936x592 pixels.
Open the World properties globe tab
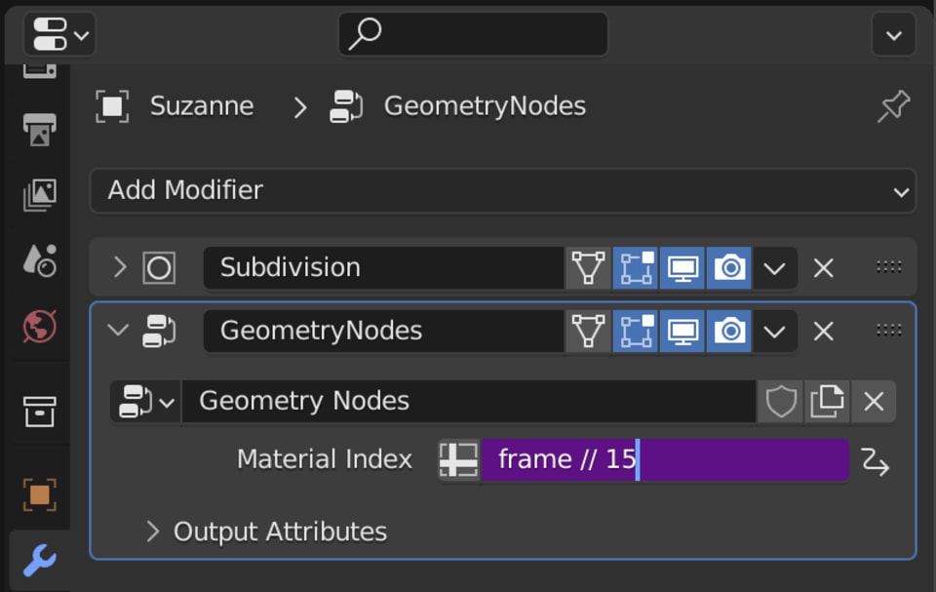[x=39, y=328]
